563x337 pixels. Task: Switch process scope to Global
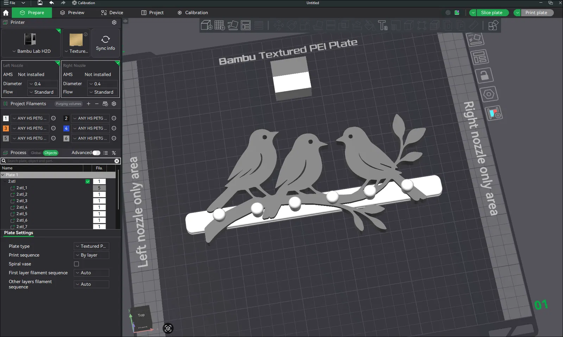click(36, 153)
